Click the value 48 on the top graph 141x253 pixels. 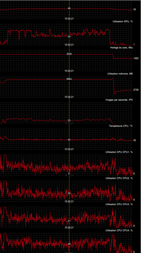(x=69, y=8)
